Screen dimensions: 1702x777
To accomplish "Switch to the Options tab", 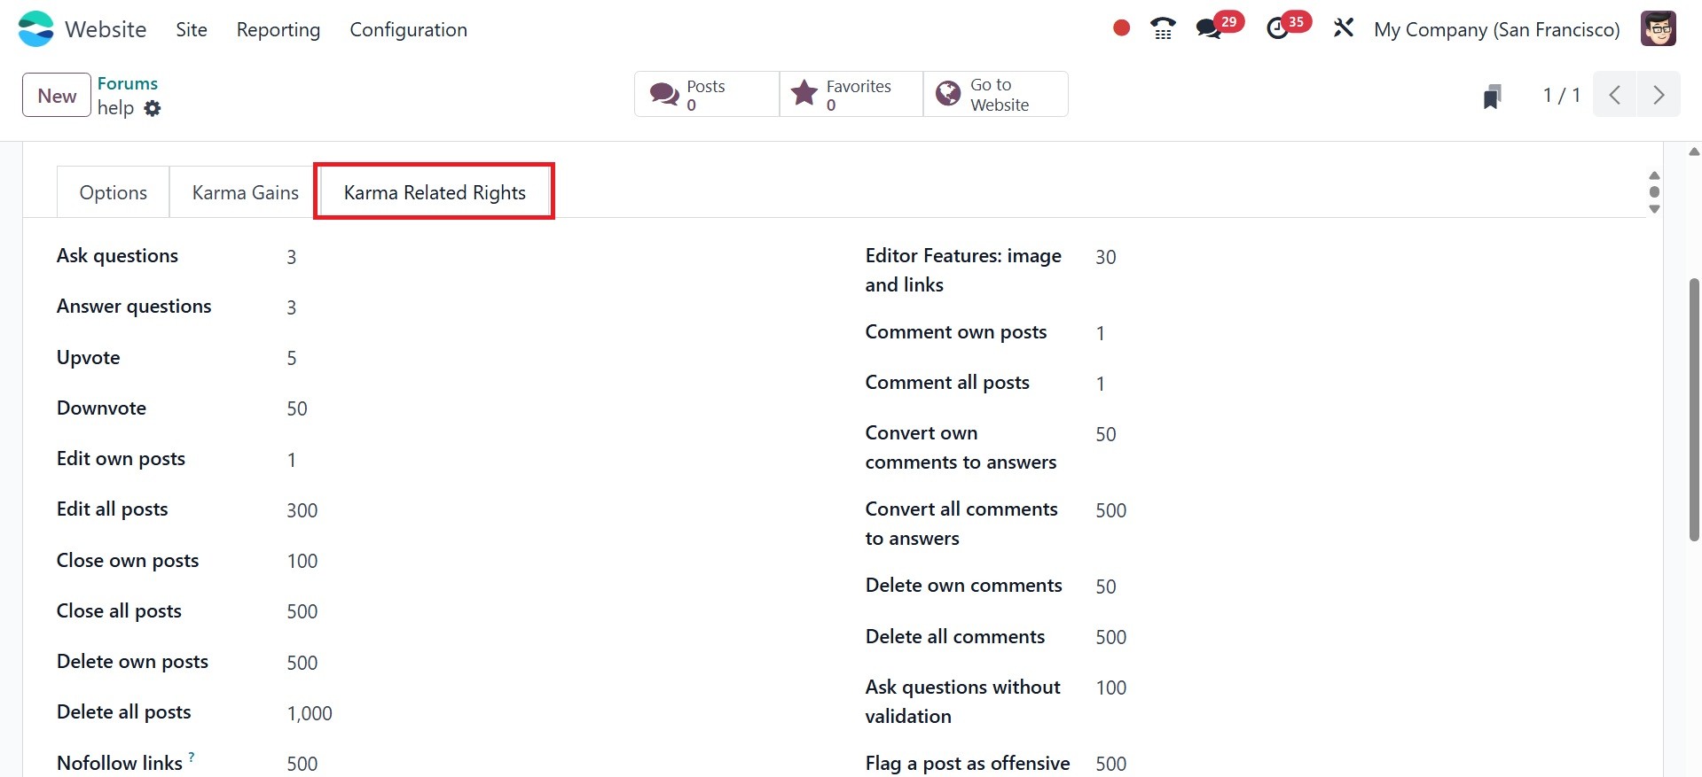I will [x=114, y=192].
